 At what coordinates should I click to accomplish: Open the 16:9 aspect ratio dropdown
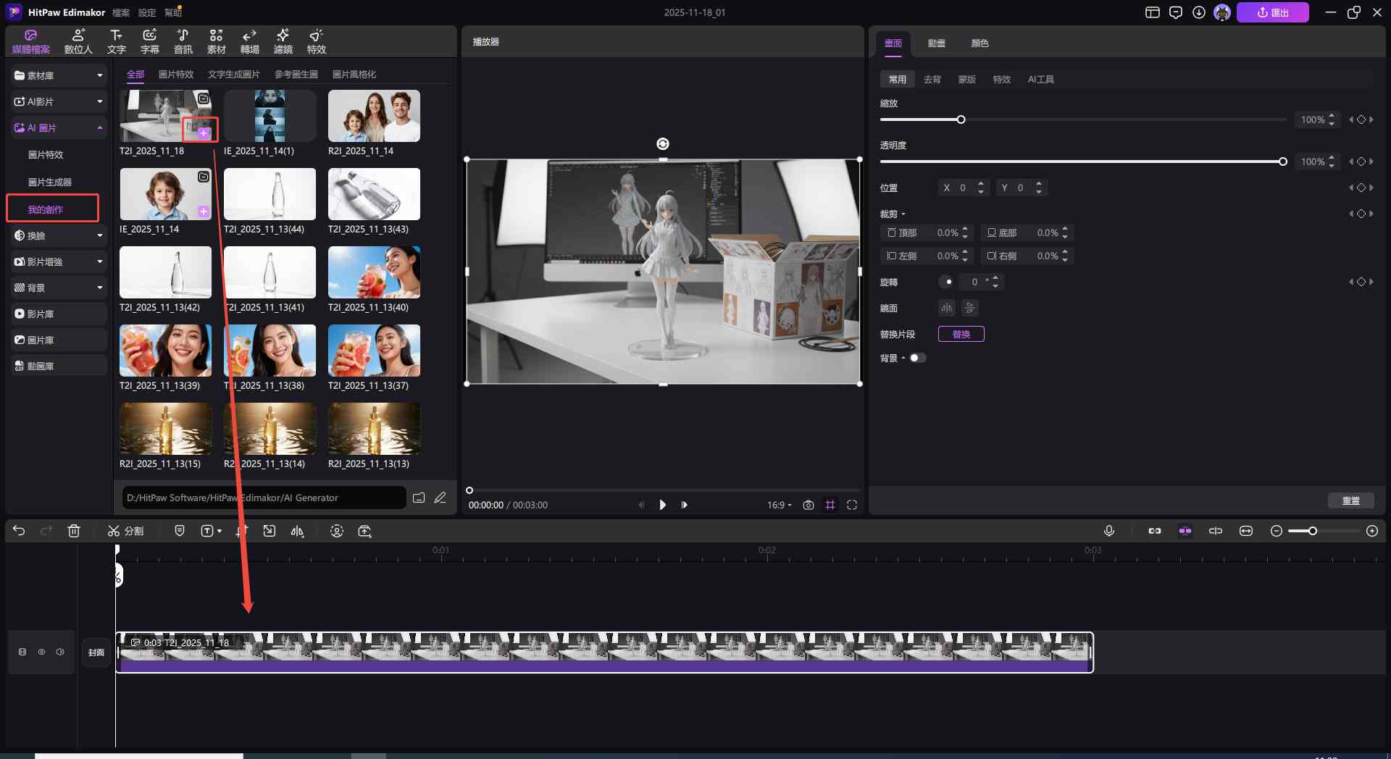(x=780, y=505)
